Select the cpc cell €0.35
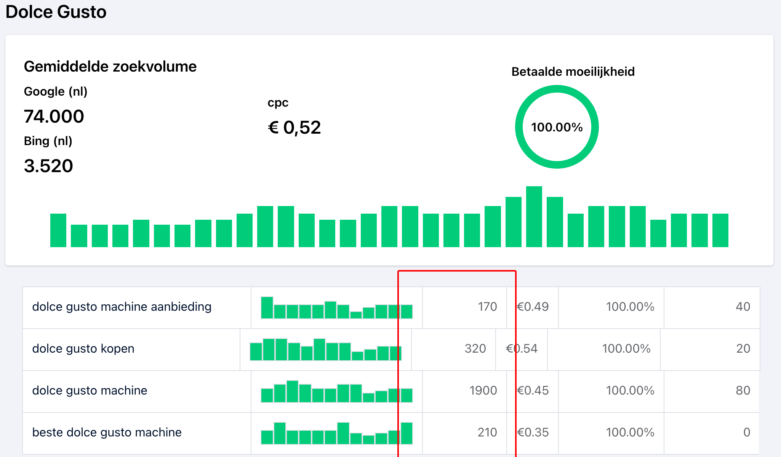 533,433
